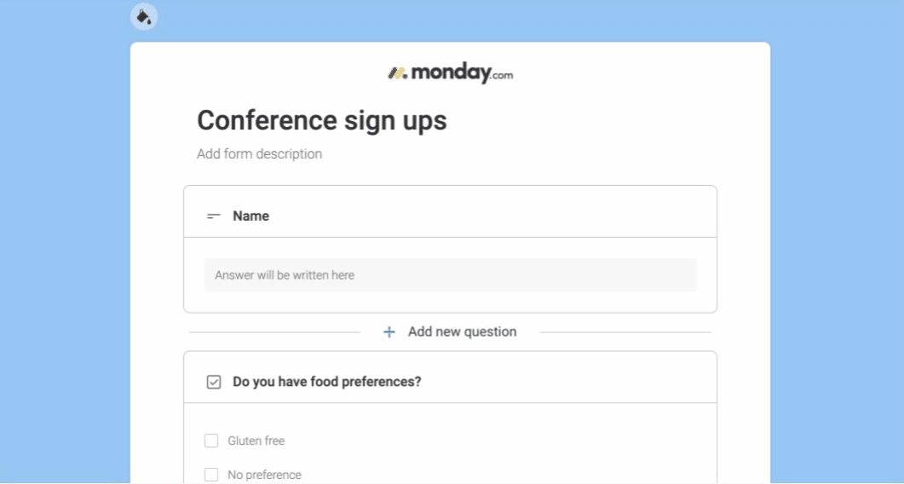Click the monday.com wordmark text

[462, 73]
